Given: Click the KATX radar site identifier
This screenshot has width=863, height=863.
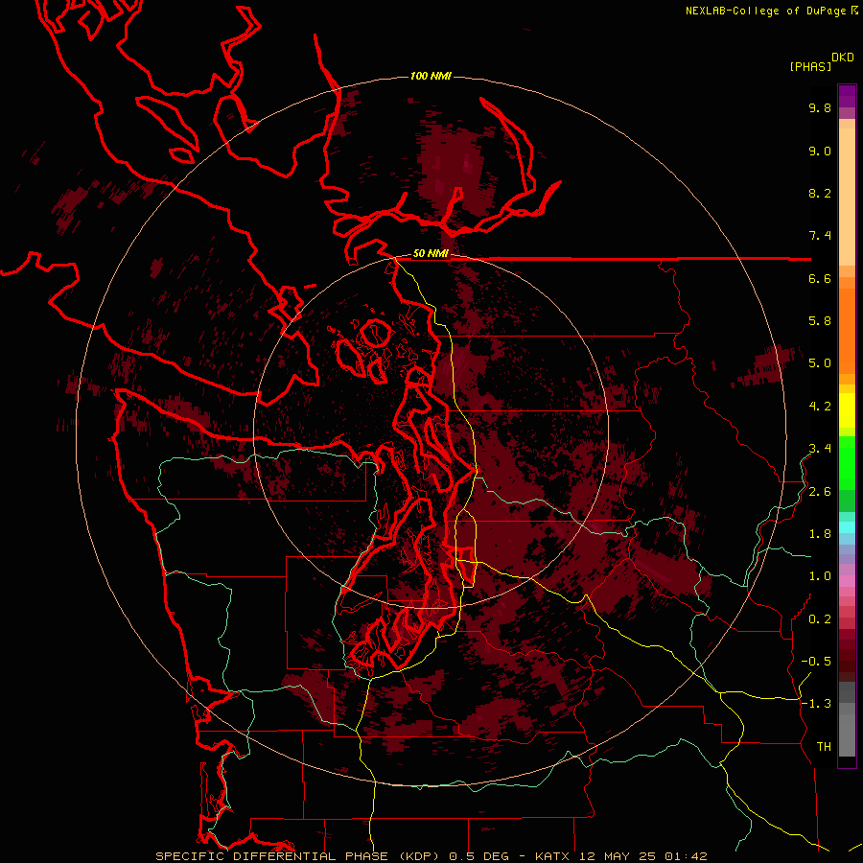Looking at the screenshot, I should [x=553, y=856].
